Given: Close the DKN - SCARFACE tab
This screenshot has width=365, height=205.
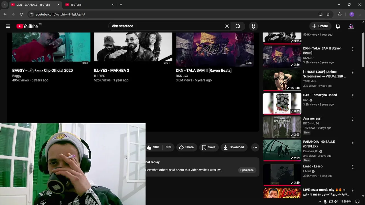Looking at the screenshot, I should (x=58, y=5).
